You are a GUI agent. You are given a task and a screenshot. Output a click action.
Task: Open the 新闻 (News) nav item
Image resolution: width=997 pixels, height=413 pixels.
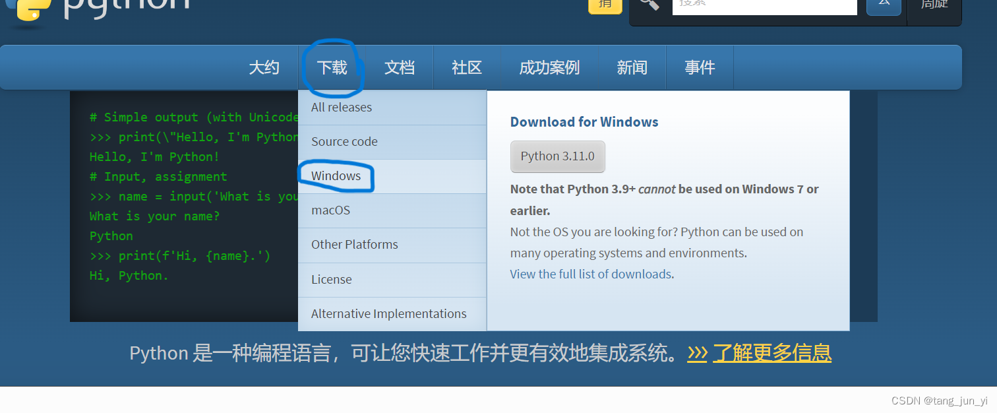tap(632, 67)
